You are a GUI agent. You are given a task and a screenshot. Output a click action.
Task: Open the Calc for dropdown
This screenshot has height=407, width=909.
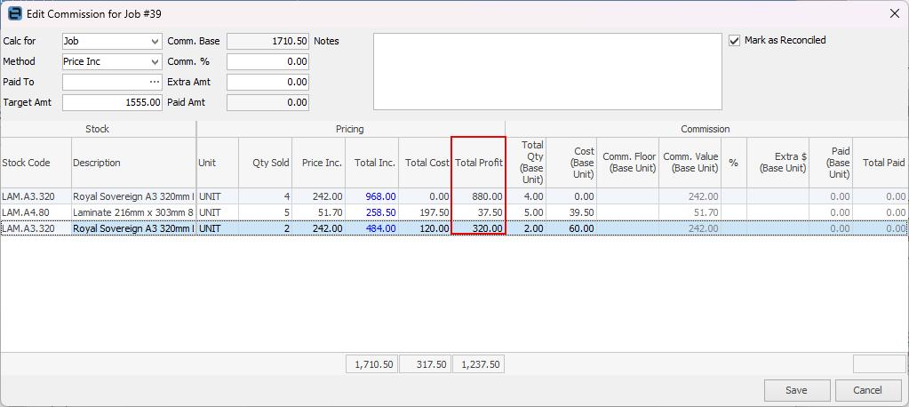coord(155,42)
